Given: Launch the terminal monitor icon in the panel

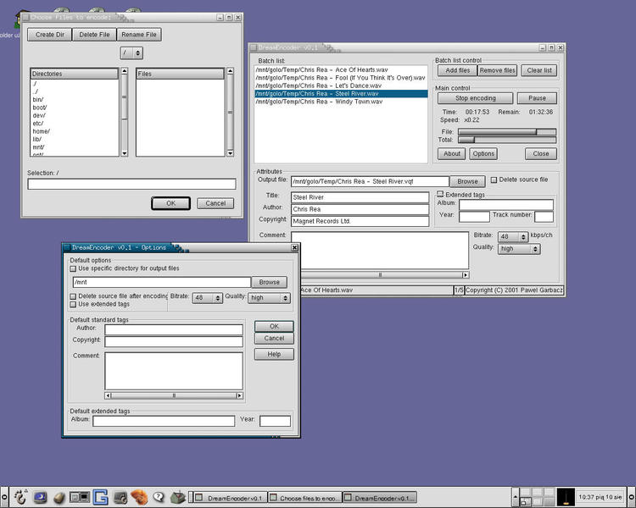Looking at the screenshot, I should pos(40,497).
